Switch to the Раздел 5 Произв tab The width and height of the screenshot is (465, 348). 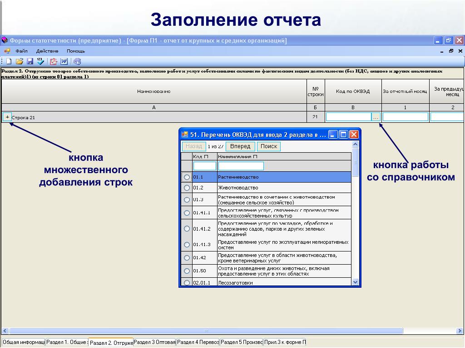point(242,342)
